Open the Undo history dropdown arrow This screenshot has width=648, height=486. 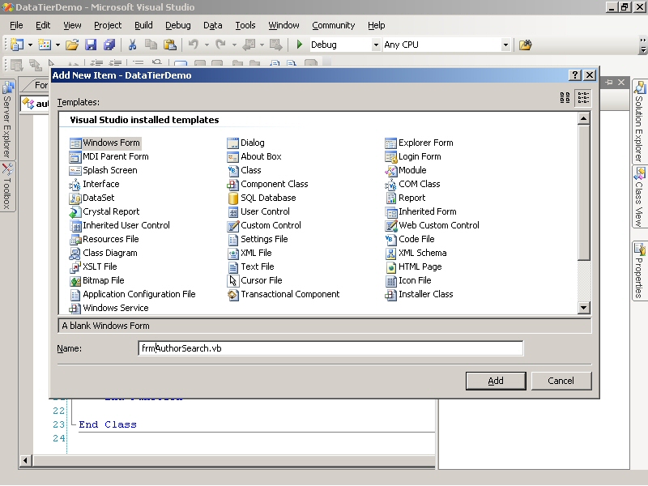click(x=207, y=45)
